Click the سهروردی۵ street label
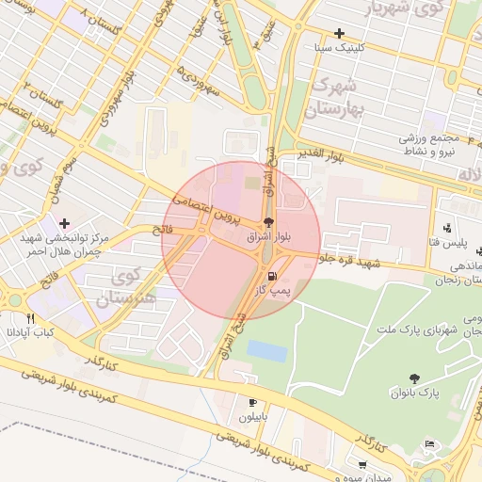Screen dimensions: 482x482 pyautogui.click(x=198, y=81)
